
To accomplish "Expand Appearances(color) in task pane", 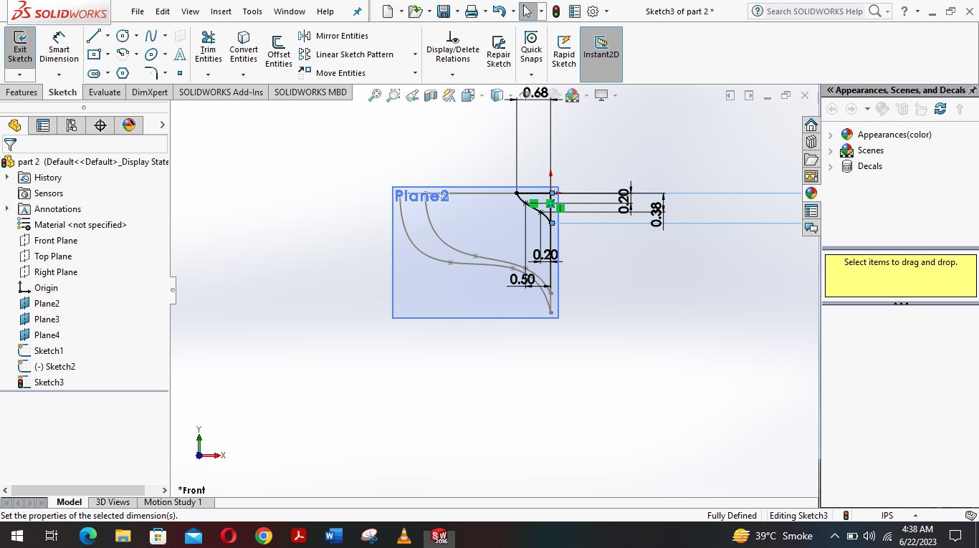I will 831,135.
